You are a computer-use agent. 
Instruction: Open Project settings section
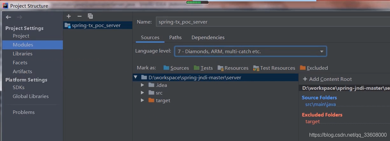click(21, 36)
